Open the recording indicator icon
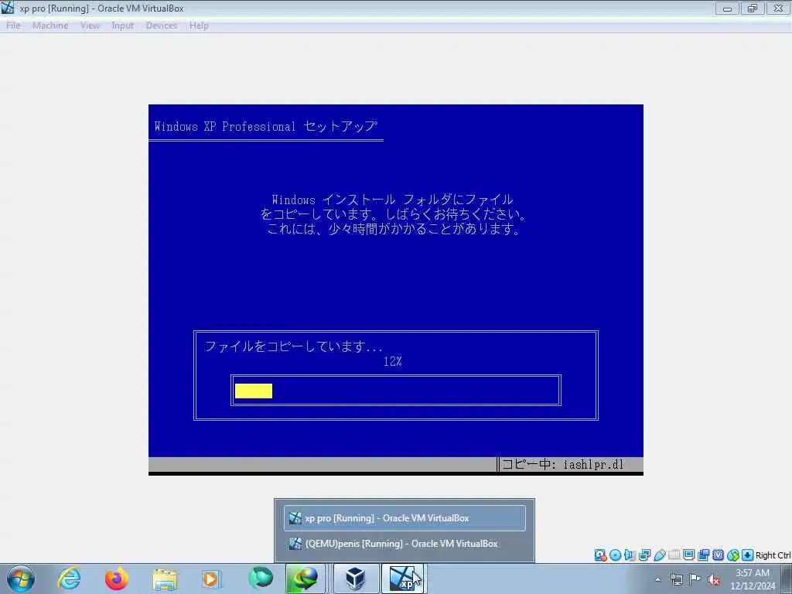 [703, 555]
